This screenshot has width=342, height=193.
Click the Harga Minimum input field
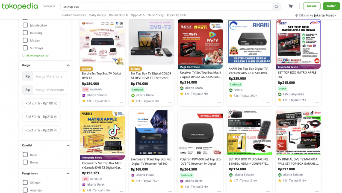(x=50, y=77)
